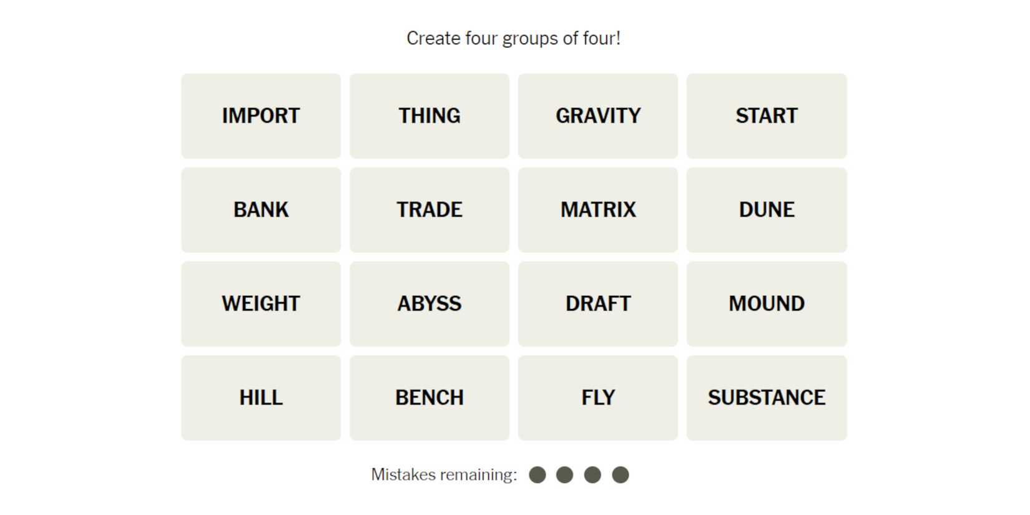The width and height of the screenshot is (1030, 515).
Task: Choose the BENCH word tile
Action: (x=429, y=398)
